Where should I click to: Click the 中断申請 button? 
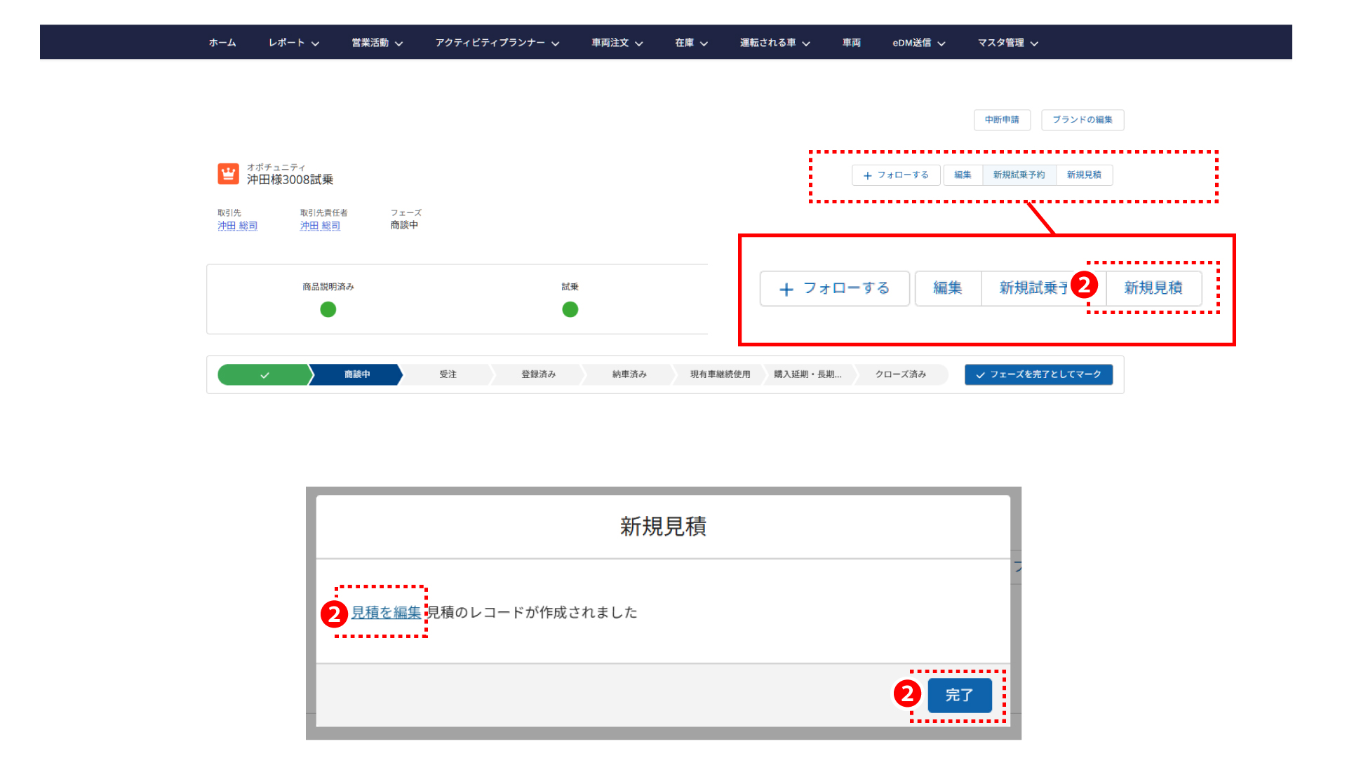coord(1001,120)
